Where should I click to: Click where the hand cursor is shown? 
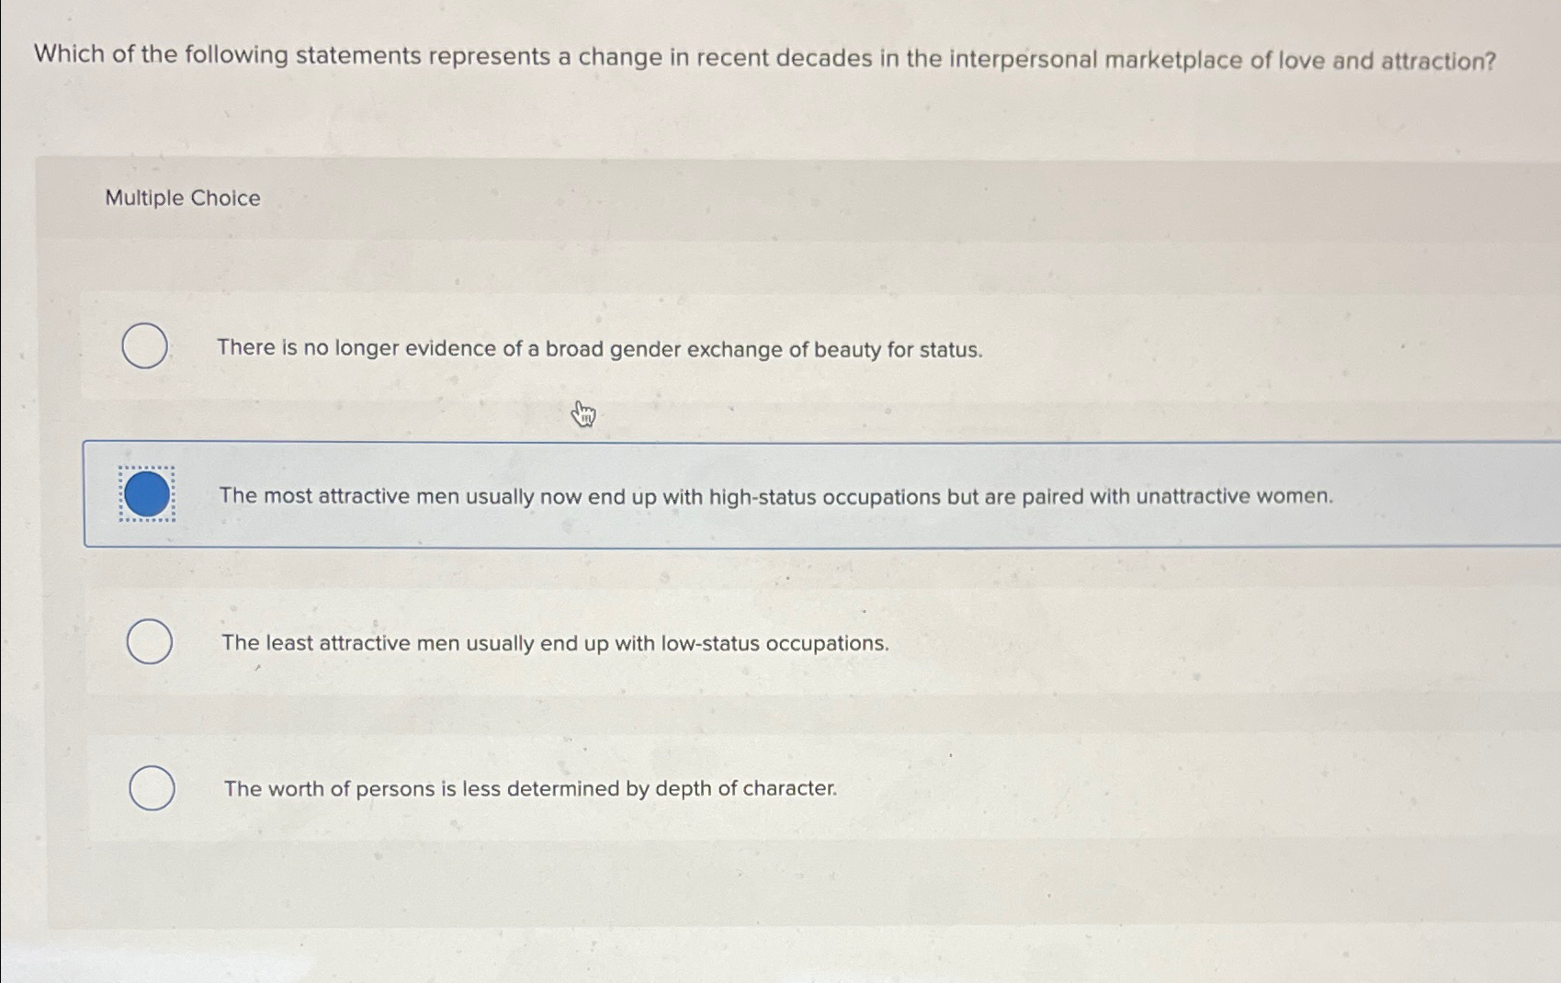583,413
